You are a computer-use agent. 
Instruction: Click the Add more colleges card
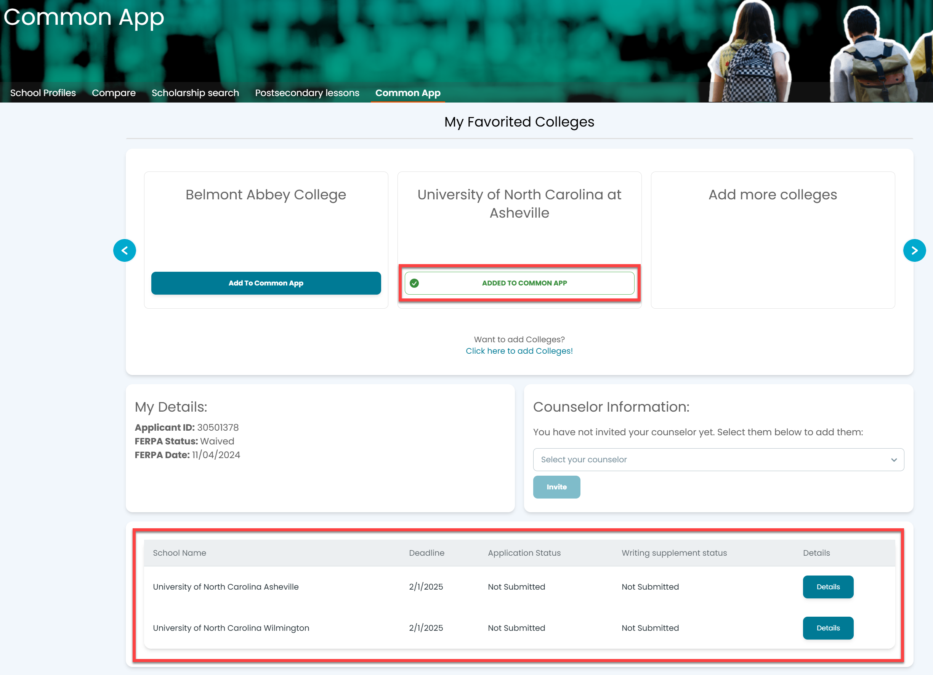point(773,240)
